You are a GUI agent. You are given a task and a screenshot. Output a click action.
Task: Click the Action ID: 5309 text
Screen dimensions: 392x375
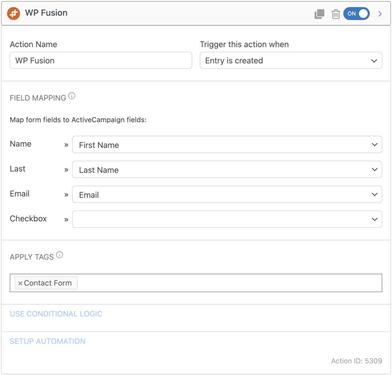356,361
